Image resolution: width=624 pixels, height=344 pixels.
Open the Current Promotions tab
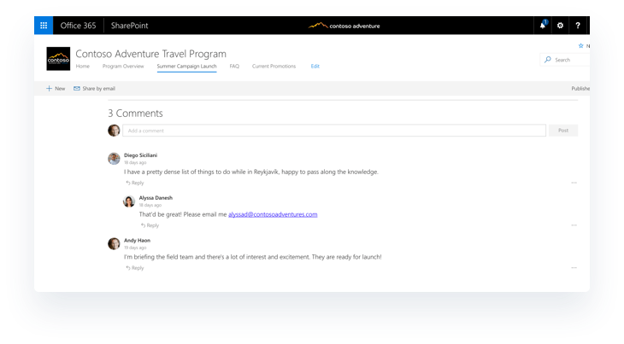[274, 67]
